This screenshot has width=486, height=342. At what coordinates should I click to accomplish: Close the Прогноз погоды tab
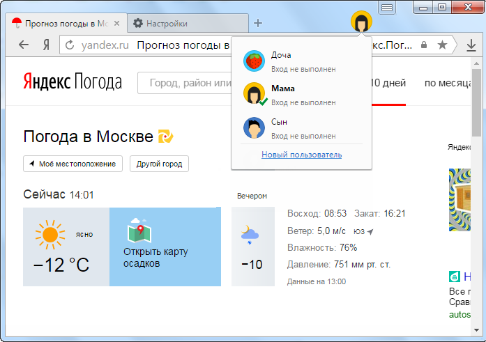coord(116,24)
